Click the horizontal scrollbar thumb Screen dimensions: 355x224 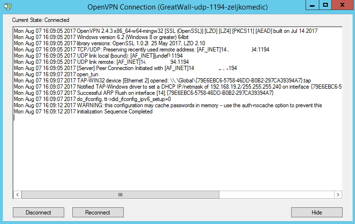(120, 195)
